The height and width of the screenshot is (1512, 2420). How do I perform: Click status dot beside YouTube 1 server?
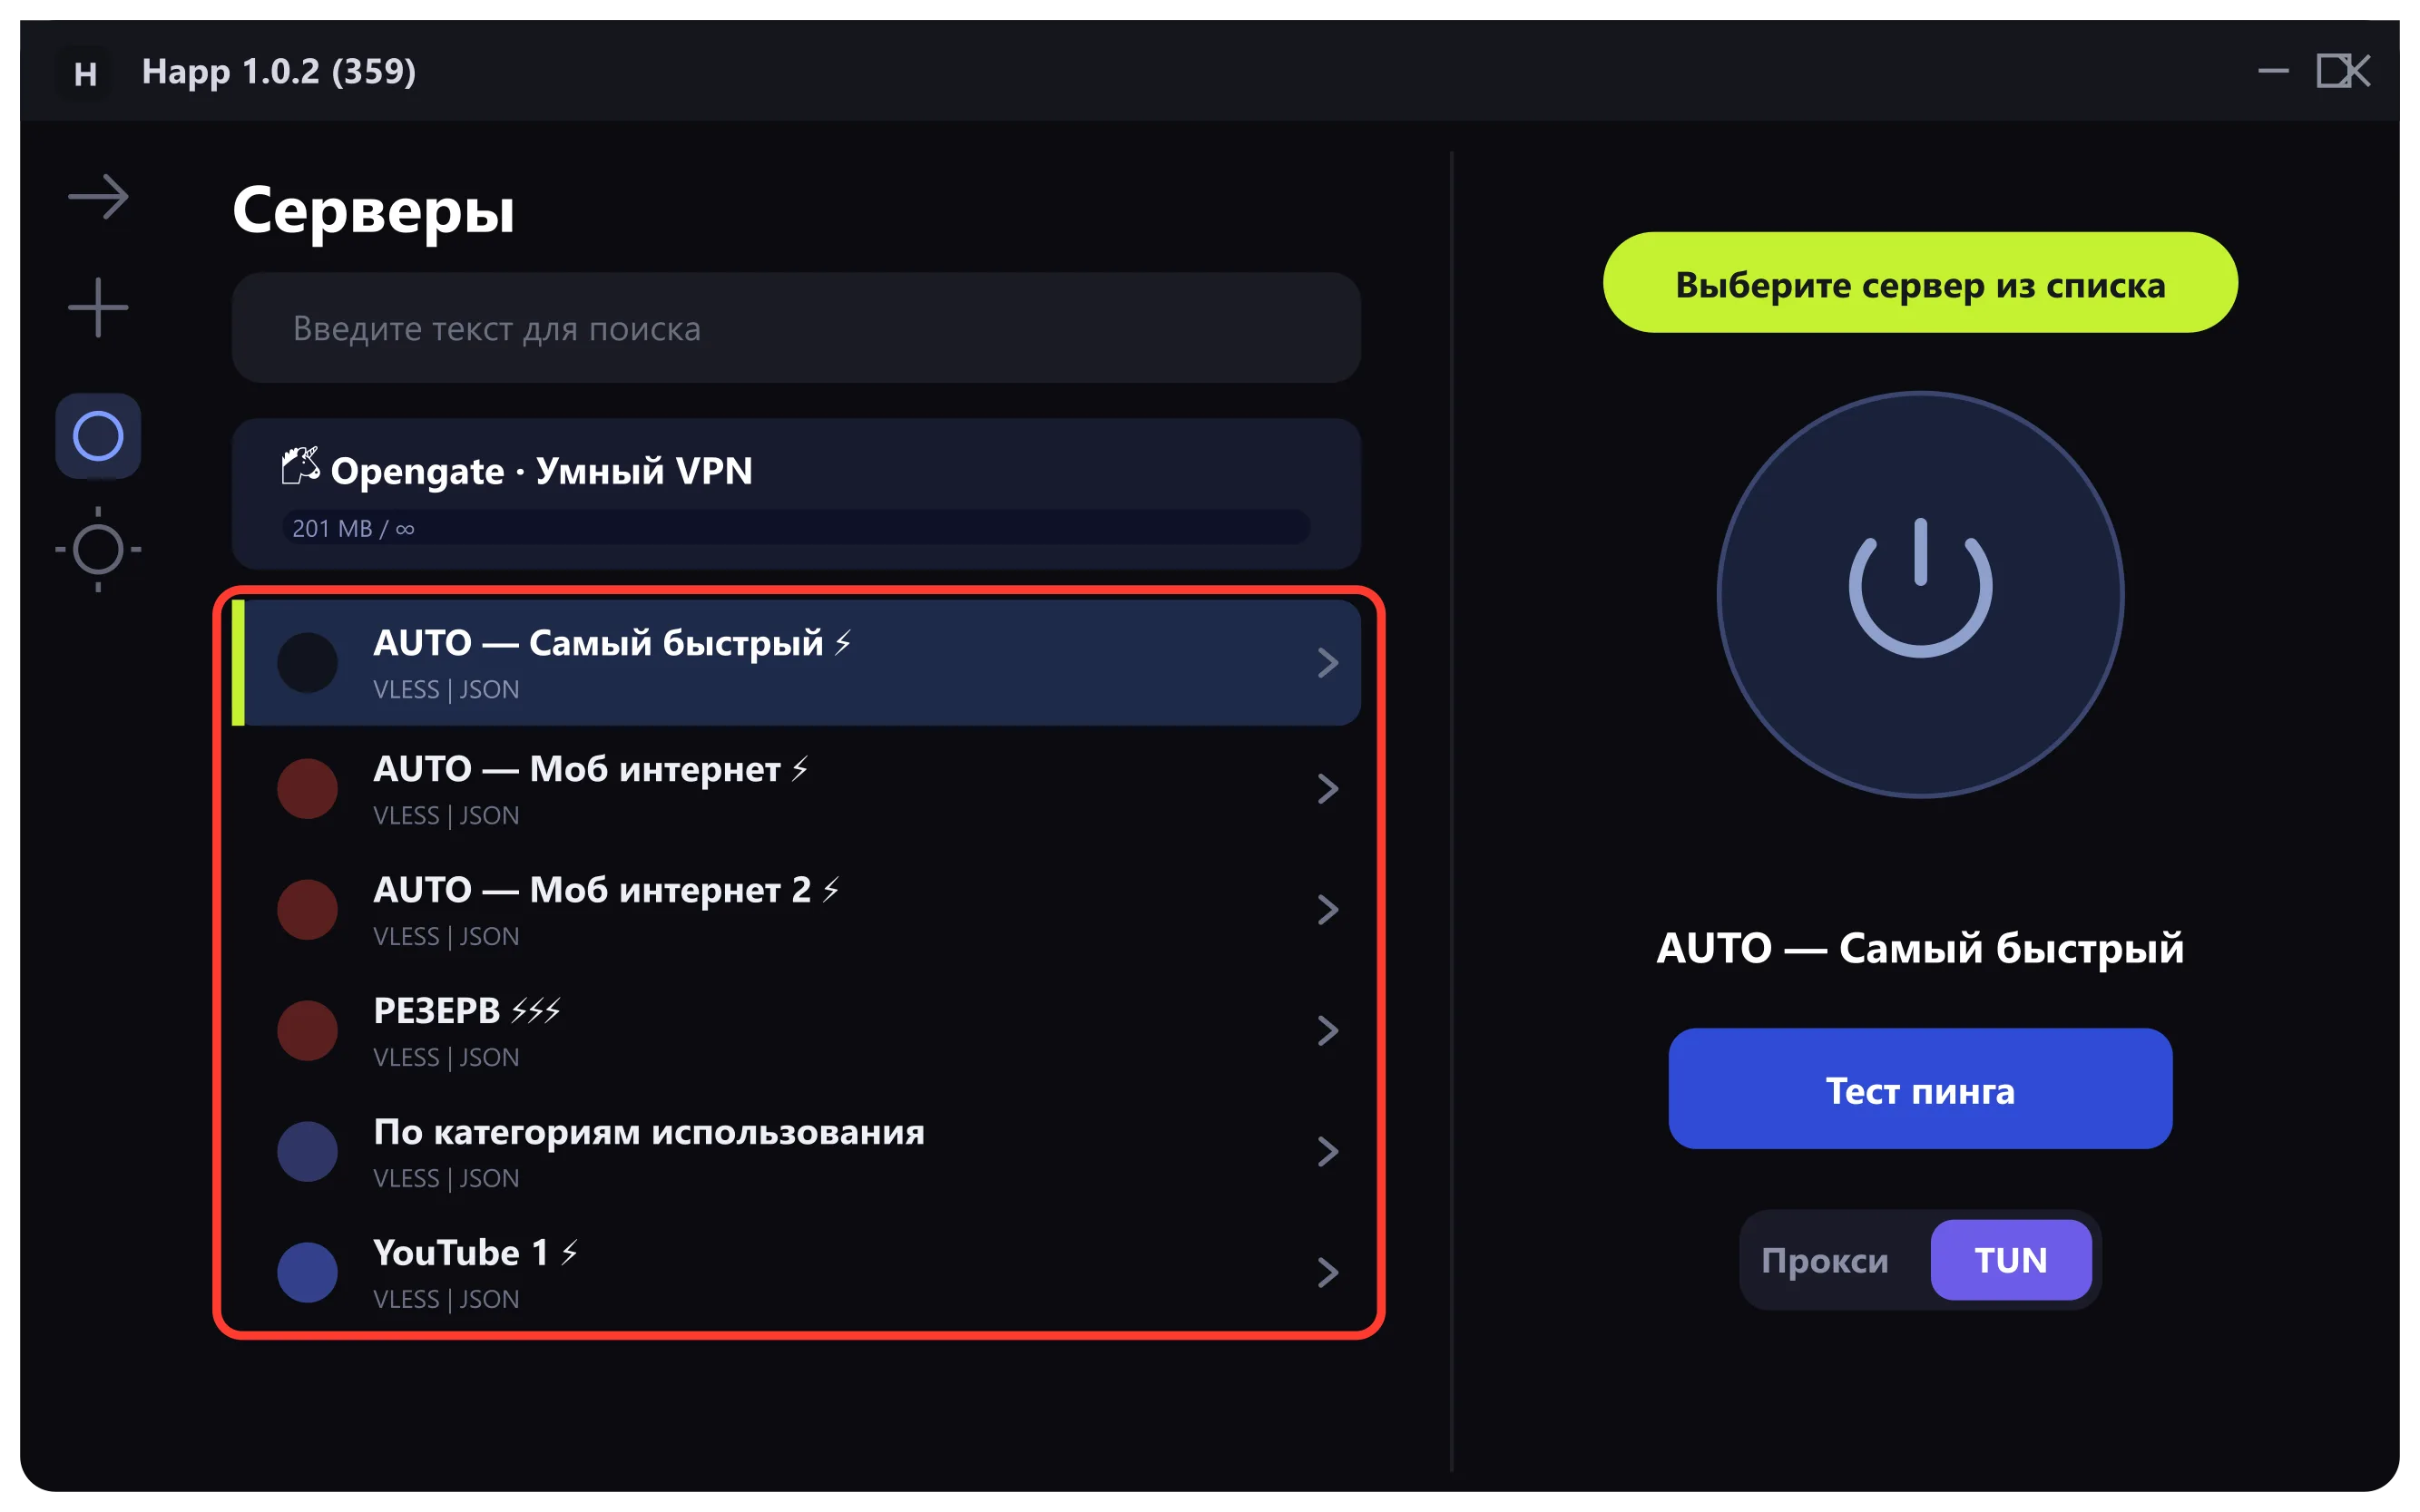coord(307,1272)
